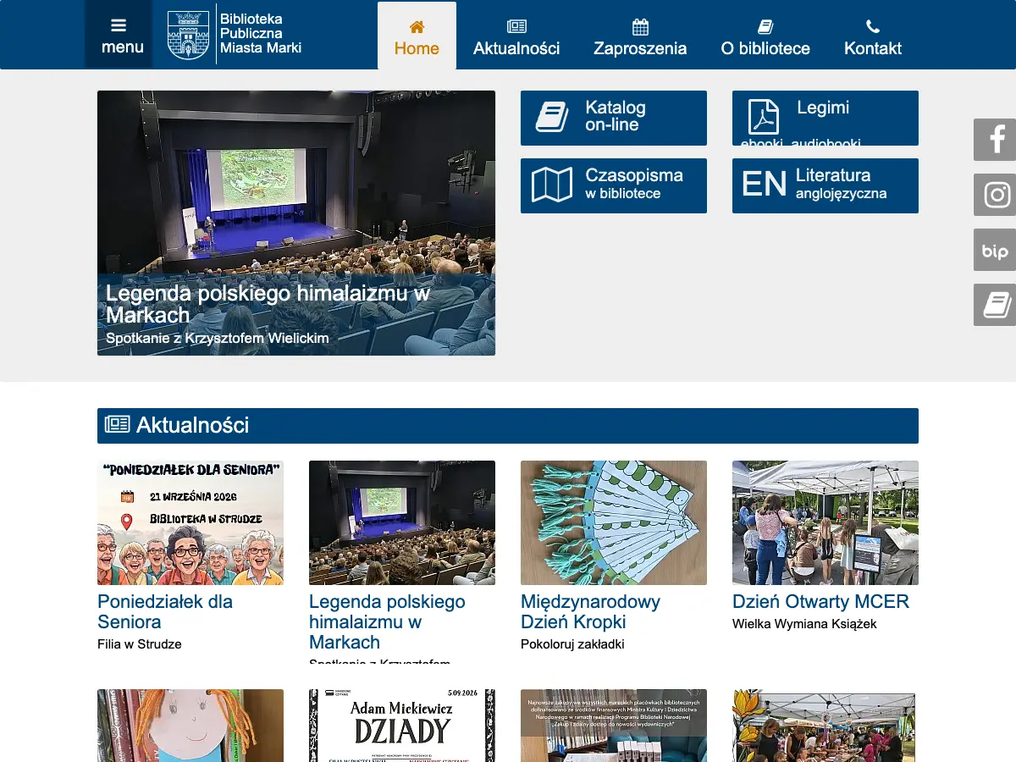The image size is (1016, 762).
Task: Click the 'Filia w Strudze' subtitle
Action: 140,643
